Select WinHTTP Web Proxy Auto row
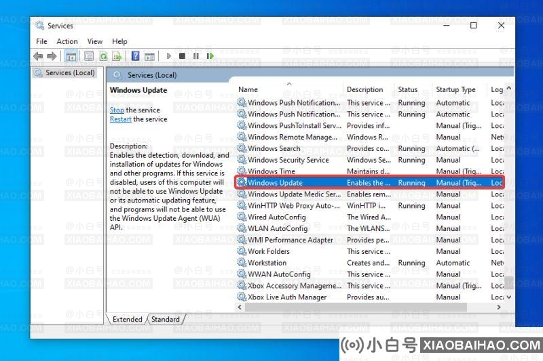The height and width of the screenshot is (361, 543). [x=369, y=205]
